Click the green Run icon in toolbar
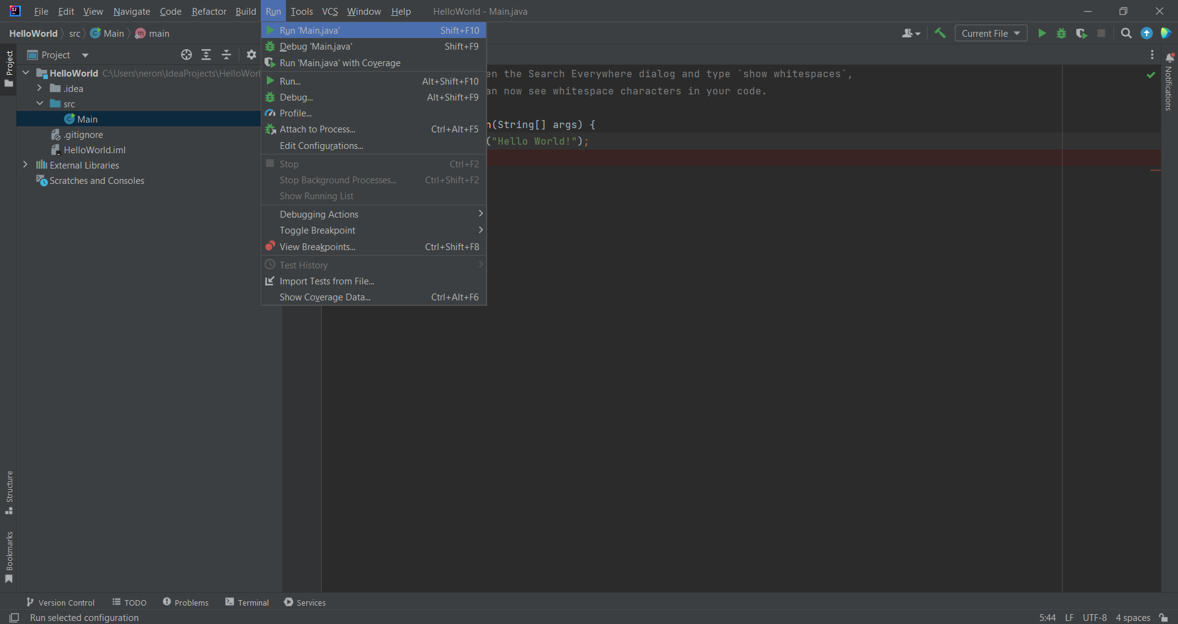 tap(1042, 34)
